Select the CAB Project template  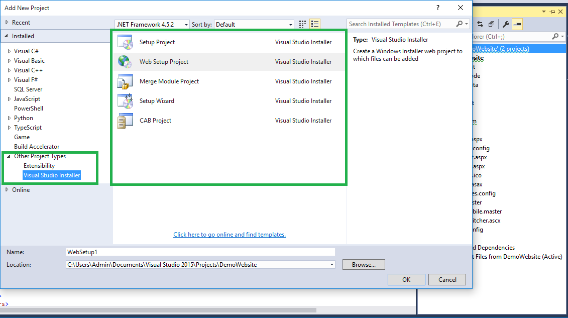tap(156, 120)
